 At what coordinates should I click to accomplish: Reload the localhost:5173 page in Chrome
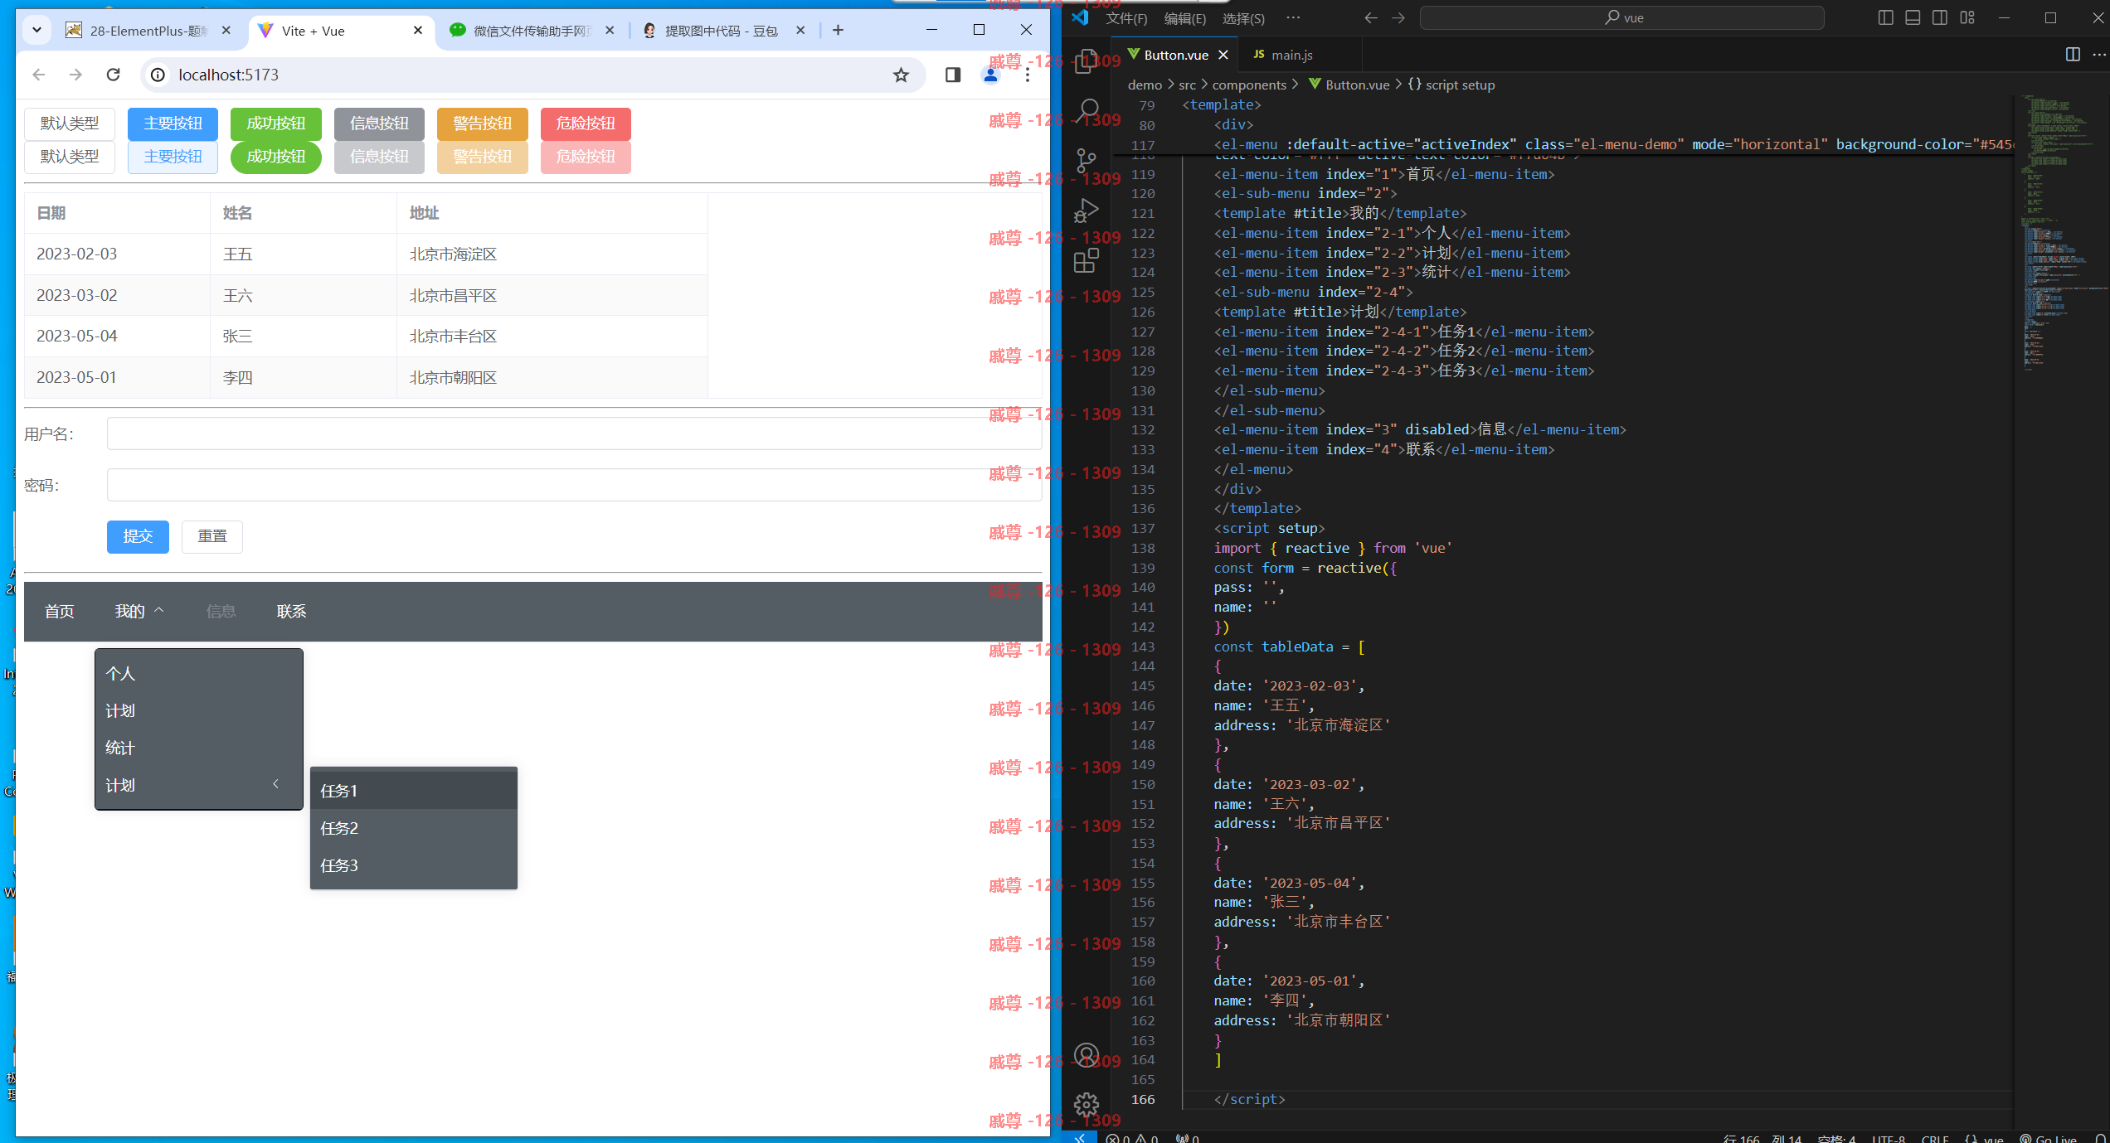114,75
